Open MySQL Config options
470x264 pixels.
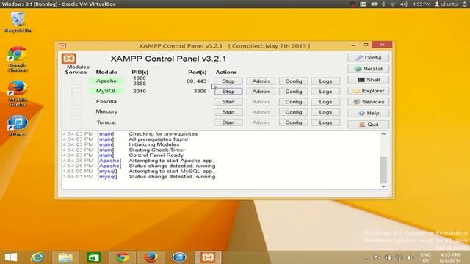(x=294, y=91)
